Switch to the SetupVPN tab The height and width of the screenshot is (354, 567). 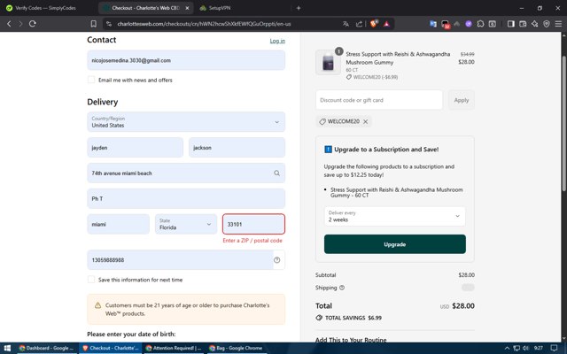pos(221,8)
